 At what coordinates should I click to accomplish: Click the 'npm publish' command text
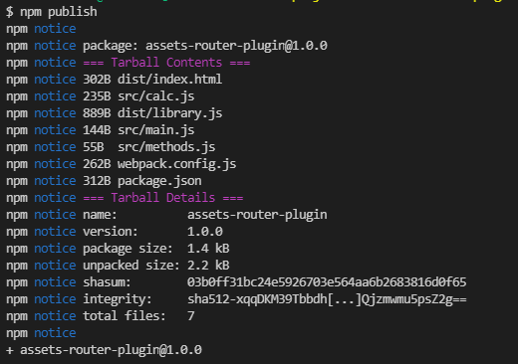[59, 12]
